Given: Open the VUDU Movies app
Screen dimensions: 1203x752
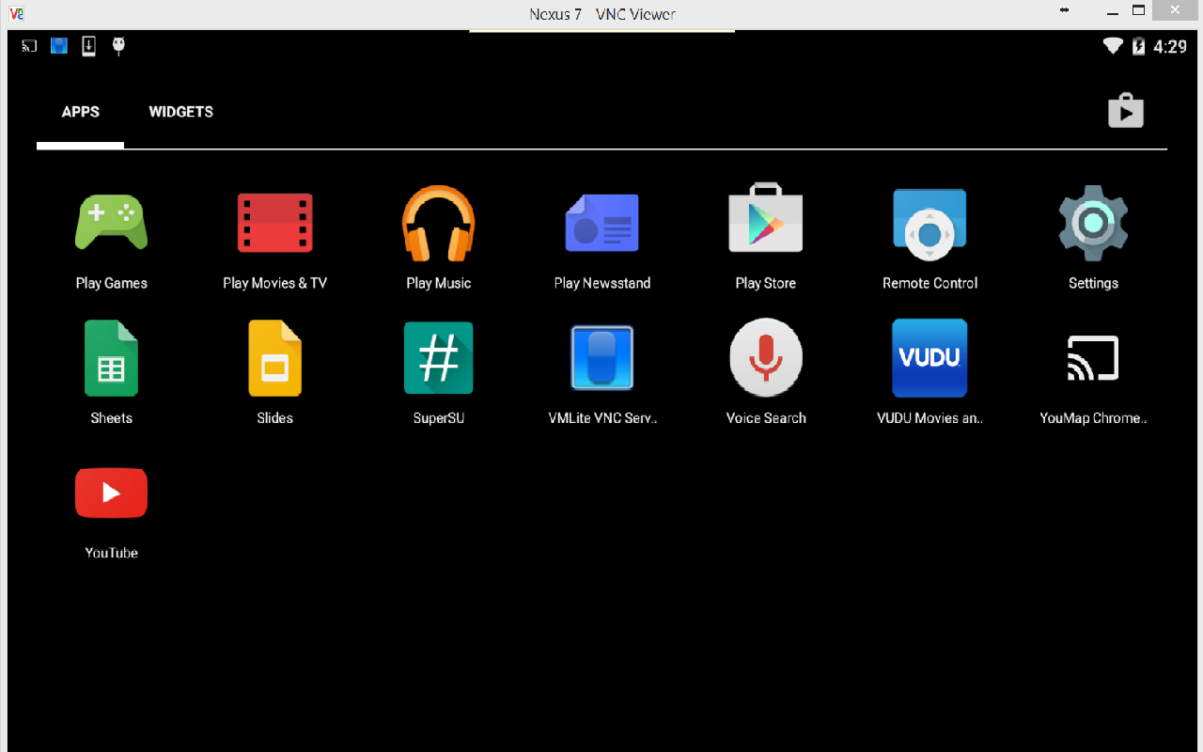Looking at the screenshot, I should point(929,358).
